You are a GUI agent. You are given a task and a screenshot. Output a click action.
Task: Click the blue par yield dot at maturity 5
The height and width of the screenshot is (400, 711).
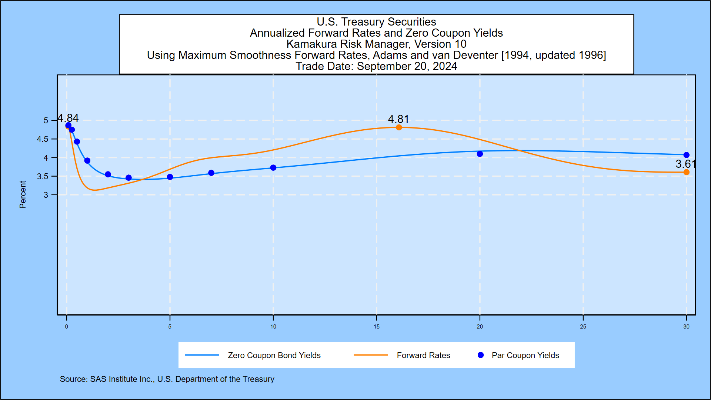coord(170,177)
